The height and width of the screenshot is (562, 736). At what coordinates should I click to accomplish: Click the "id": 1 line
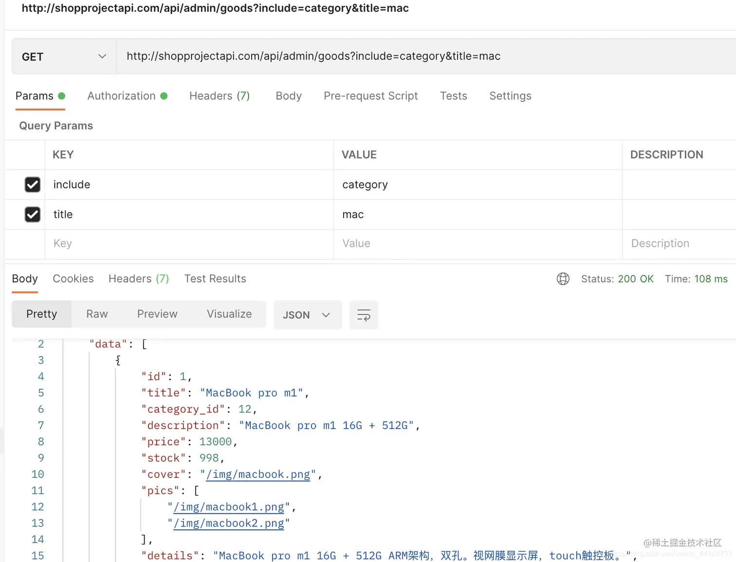[166, 377]
